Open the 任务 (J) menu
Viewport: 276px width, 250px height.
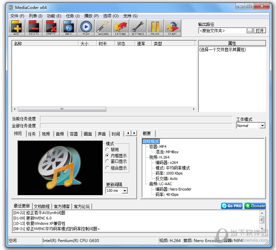pyautogui.click(x=73, y=16)
